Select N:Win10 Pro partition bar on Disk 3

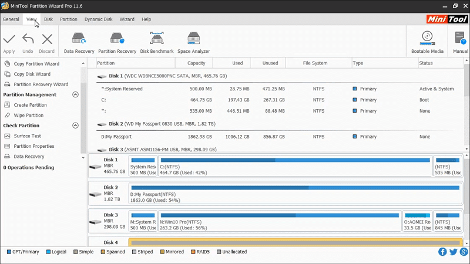(280, 221)
